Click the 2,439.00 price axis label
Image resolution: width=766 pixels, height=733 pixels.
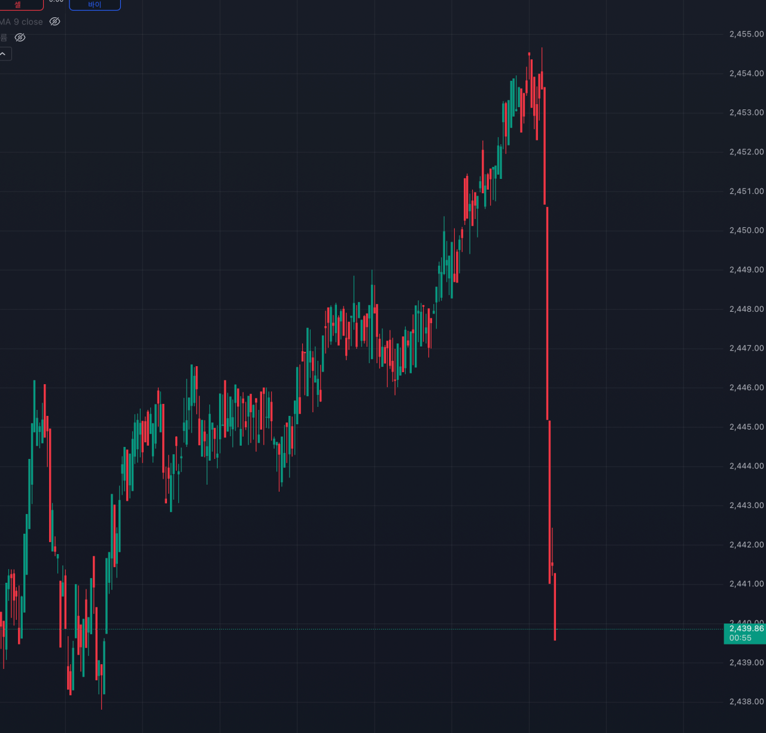(x=746, y=663)
